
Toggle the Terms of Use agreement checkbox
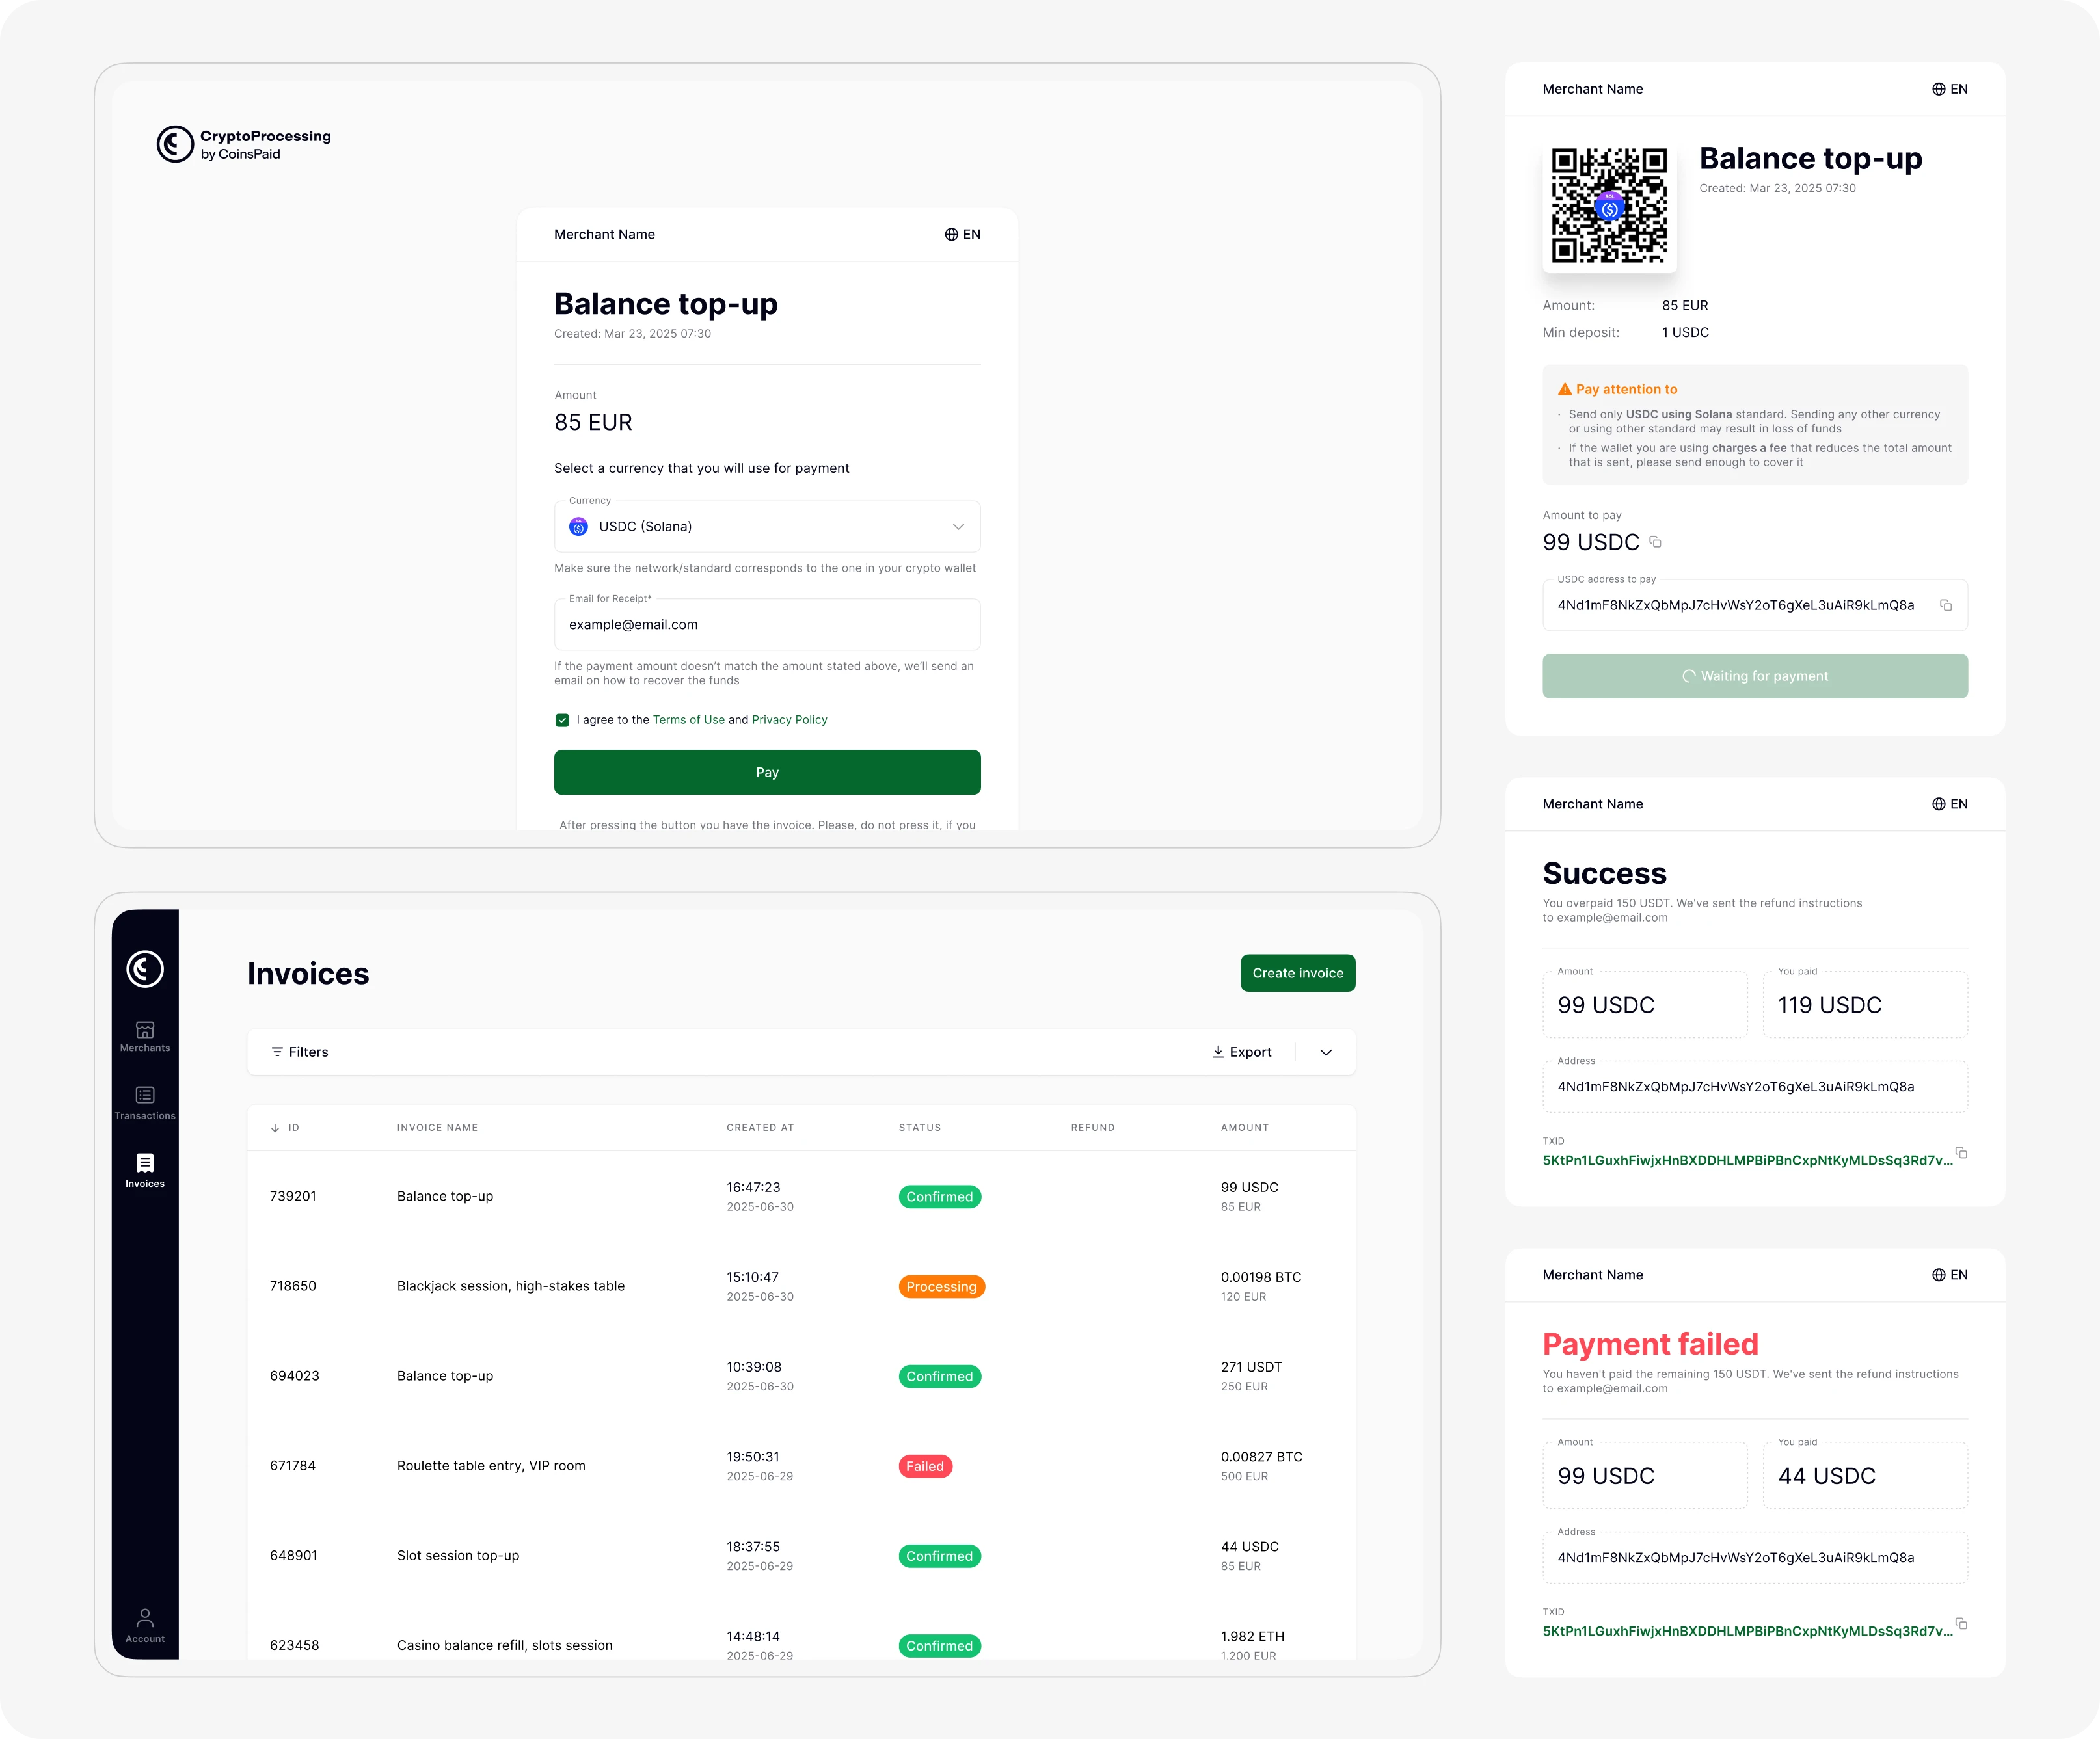coord(562,719)
